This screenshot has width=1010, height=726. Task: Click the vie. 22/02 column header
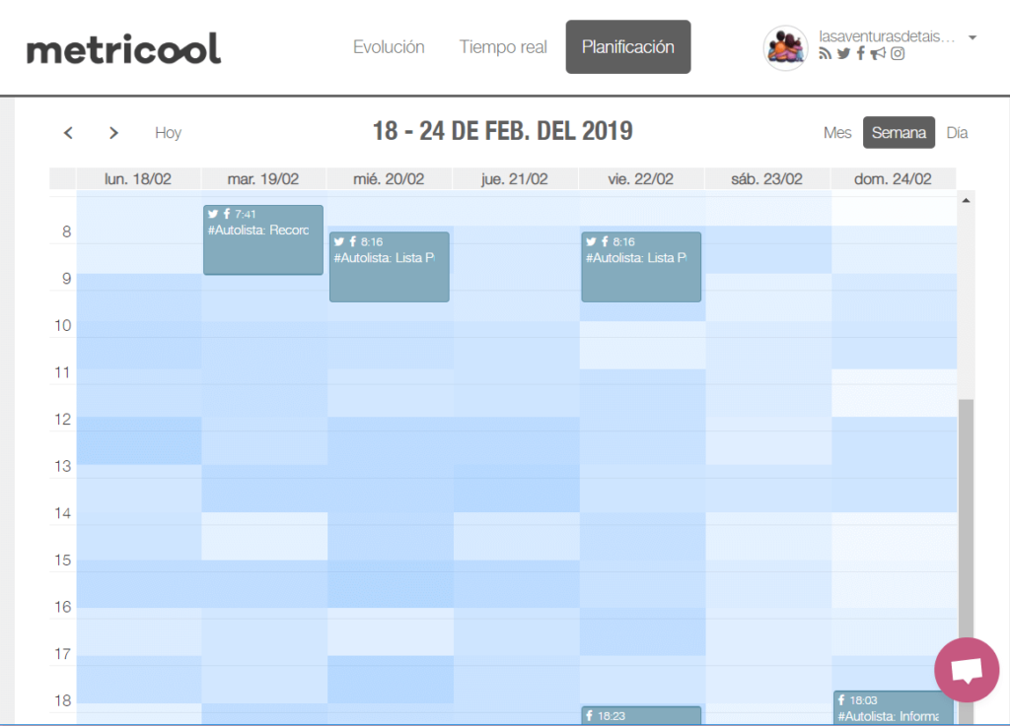(640, 178)
